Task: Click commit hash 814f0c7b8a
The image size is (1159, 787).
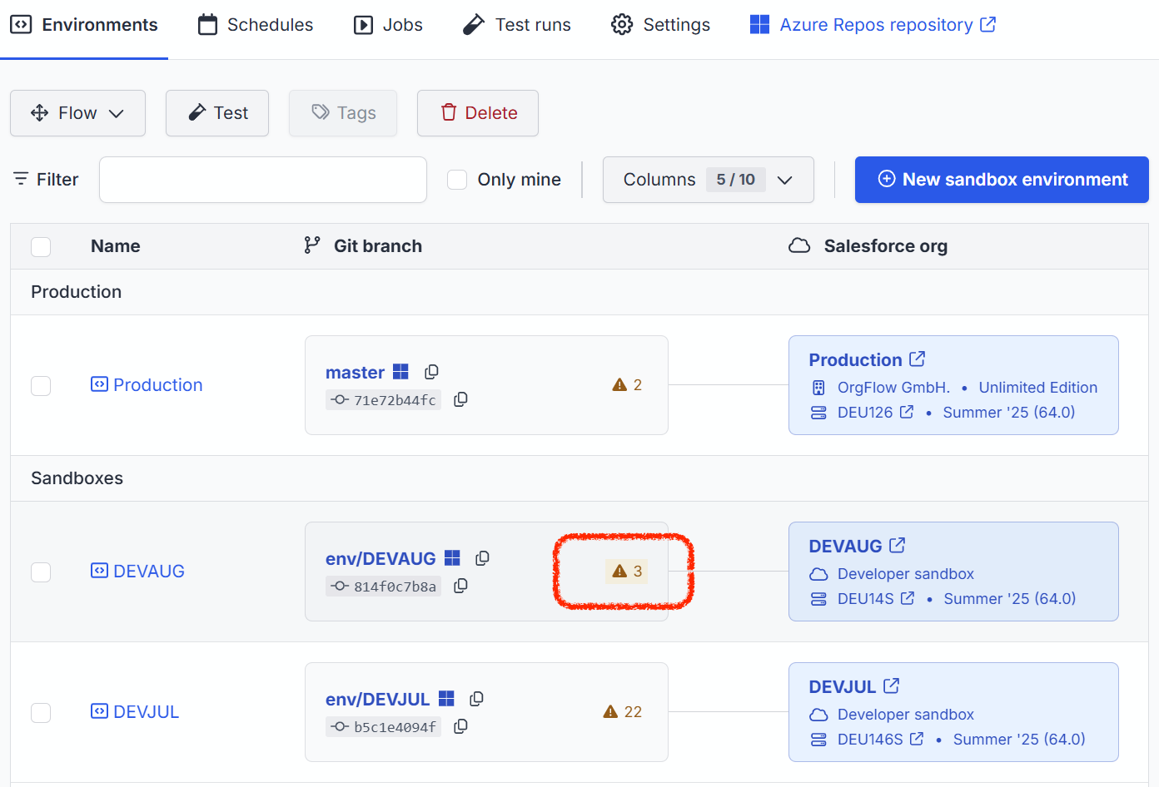Action: [383, 587]
